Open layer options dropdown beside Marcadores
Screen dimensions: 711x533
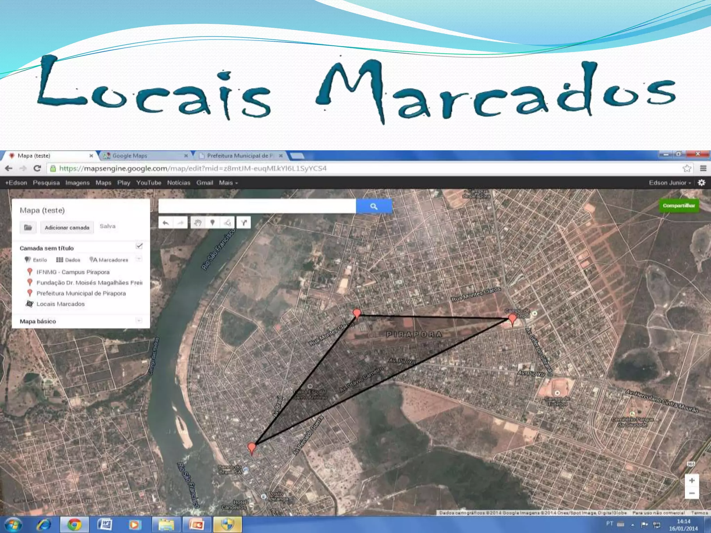(139, 259)
